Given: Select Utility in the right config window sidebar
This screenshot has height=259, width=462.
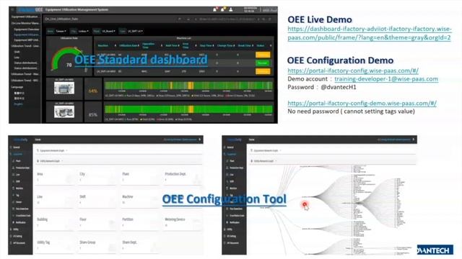Looking at the screenshot, I should tap(228, 230).
